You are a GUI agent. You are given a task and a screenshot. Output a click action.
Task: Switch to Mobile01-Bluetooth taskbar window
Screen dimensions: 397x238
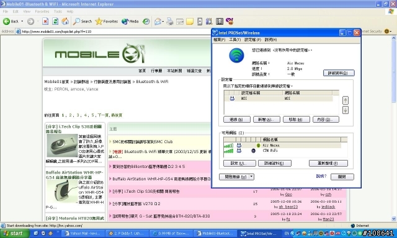pyautogui.click(x=215, y=234)
